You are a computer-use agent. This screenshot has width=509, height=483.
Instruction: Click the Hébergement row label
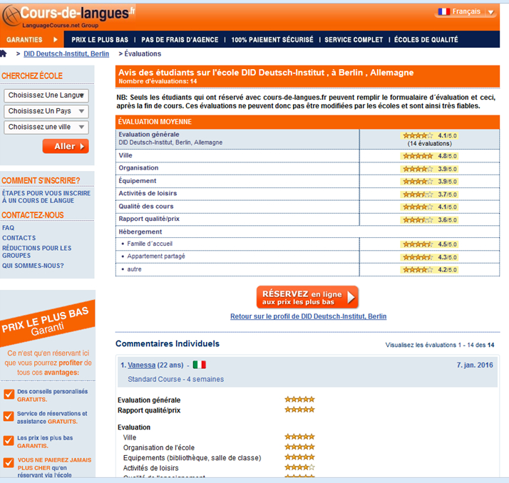[x=140, y=232]
